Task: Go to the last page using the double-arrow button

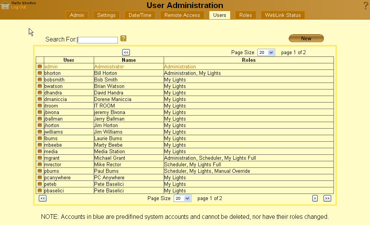Action: pyautogui.click(x=327, y=198)
